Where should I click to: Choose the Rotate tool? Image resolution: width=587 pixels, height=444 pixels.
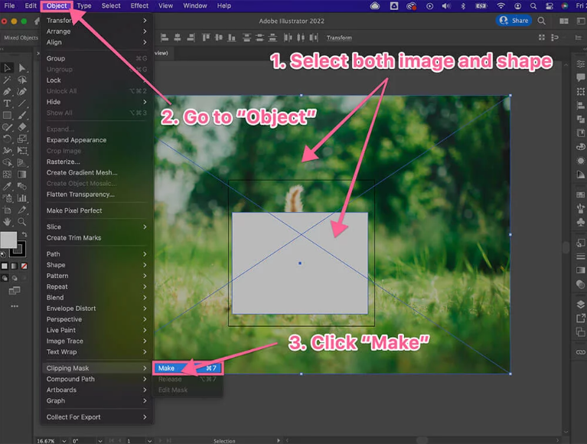[7, 139]
